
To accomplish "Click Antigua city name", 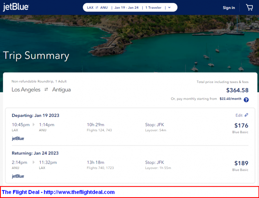I will (61, 90).
